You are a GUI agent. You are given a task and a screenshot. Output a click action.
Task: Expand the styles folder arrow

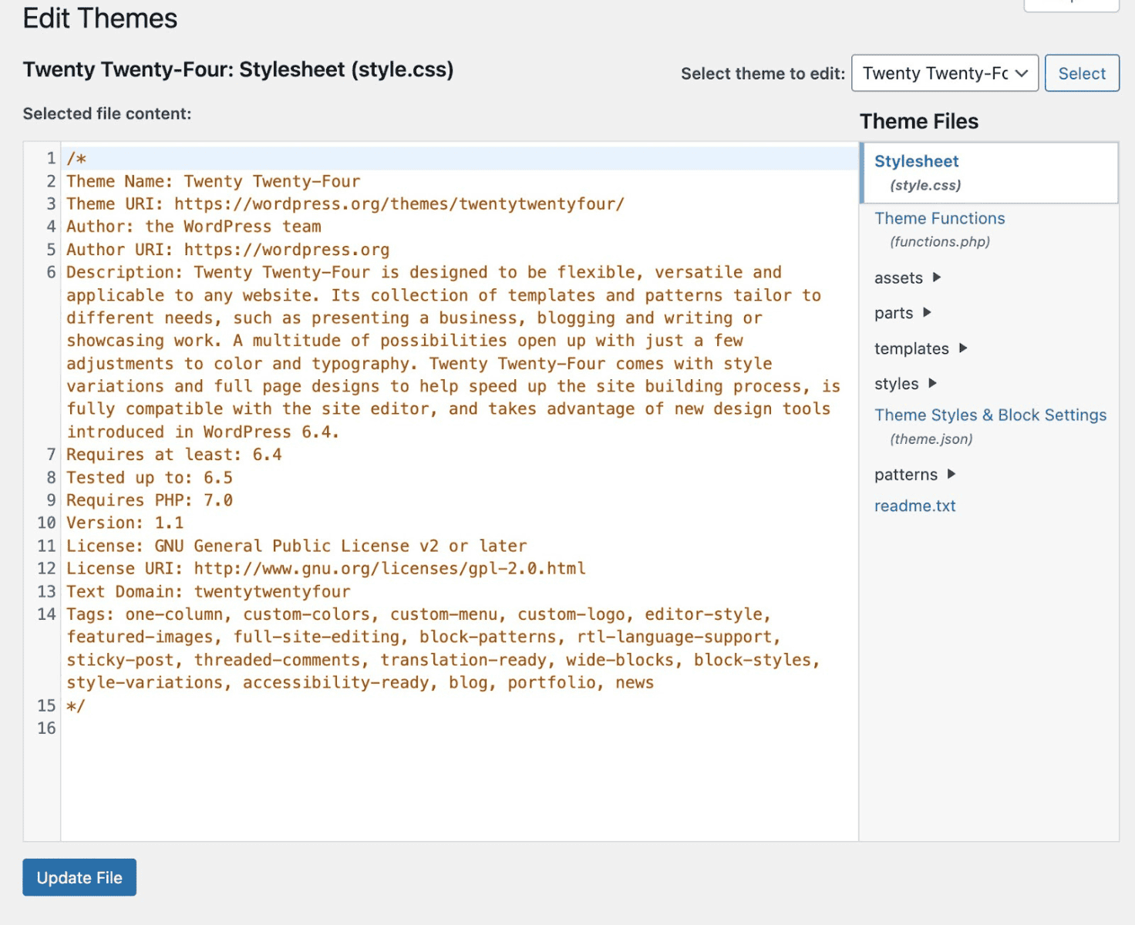(932, 384)
